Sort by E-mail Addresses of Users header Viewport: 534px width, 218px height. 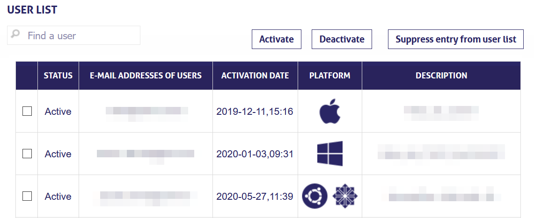click(146, 75)
